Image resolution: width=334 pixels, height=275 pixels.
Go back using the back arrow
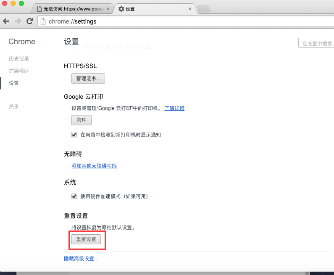pyautogui.click(x=6, y=21)
